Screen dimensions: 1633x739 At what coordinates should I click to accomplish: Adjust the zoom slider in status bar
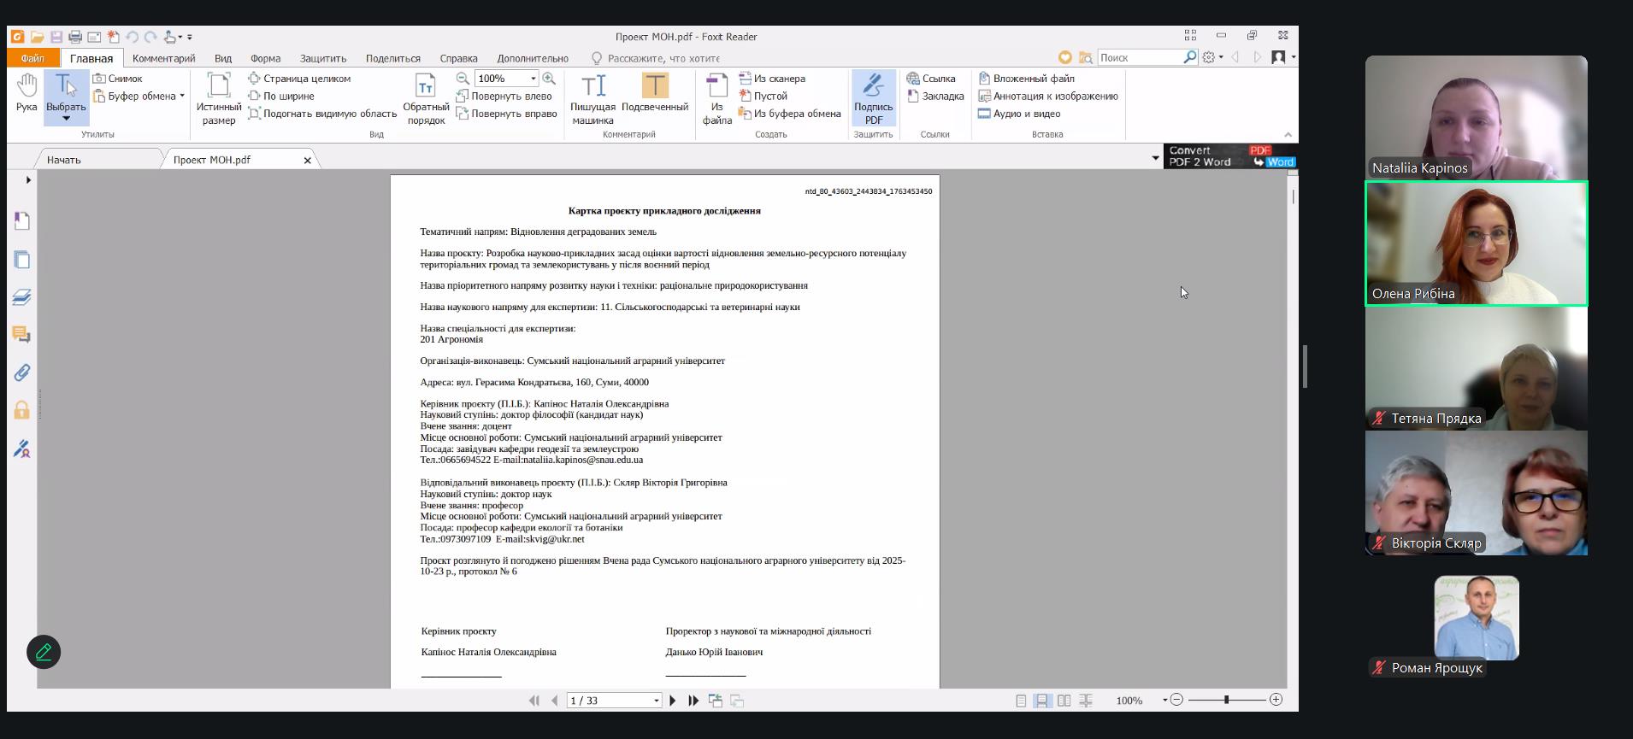1226,700
